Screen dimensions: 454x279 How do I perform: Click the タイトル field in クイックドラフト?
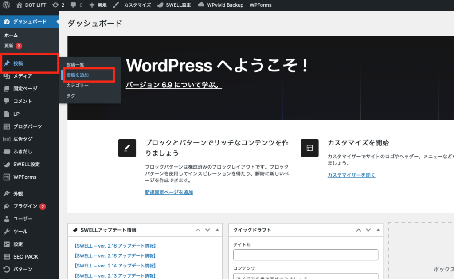pos(305,255)
